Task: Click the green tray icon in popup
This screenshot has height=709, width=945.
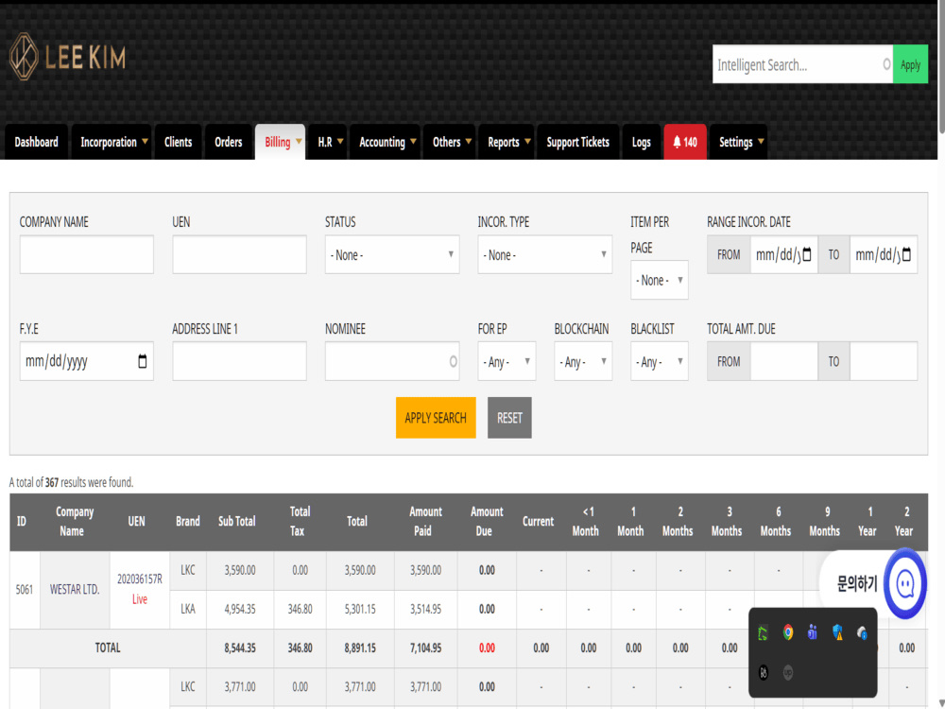Action: click(763, 633)
